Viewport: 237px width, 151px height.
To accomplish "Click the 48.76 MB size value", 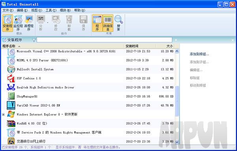I will [x=167, y=106].
